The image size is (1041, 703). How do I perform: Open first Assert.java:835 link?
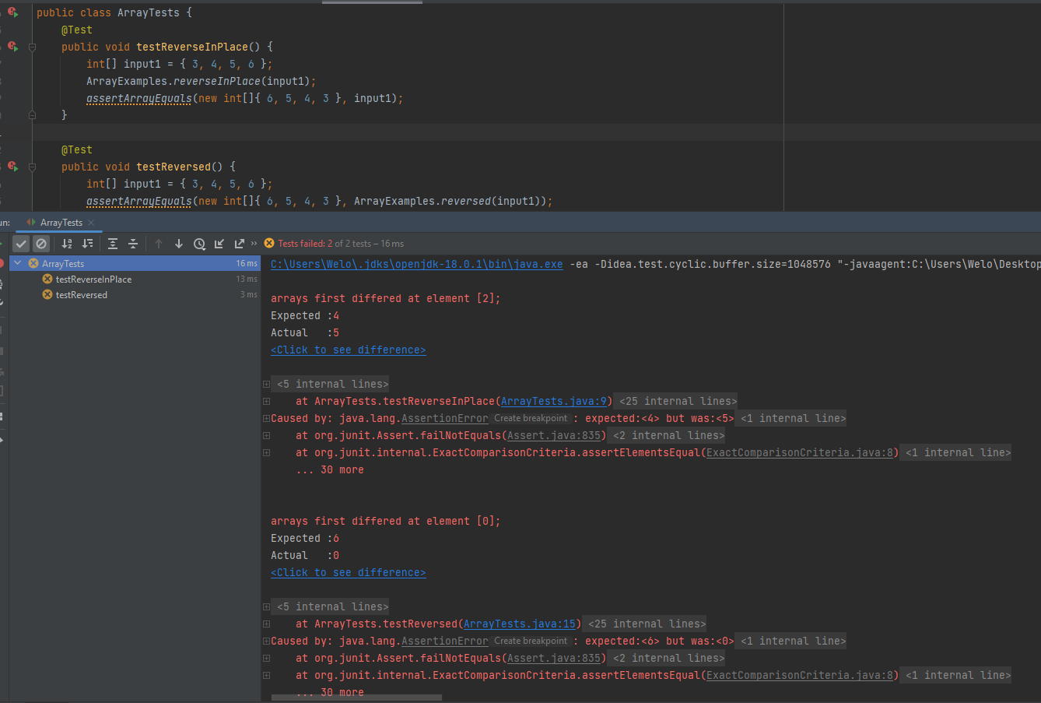pos(554,435)
